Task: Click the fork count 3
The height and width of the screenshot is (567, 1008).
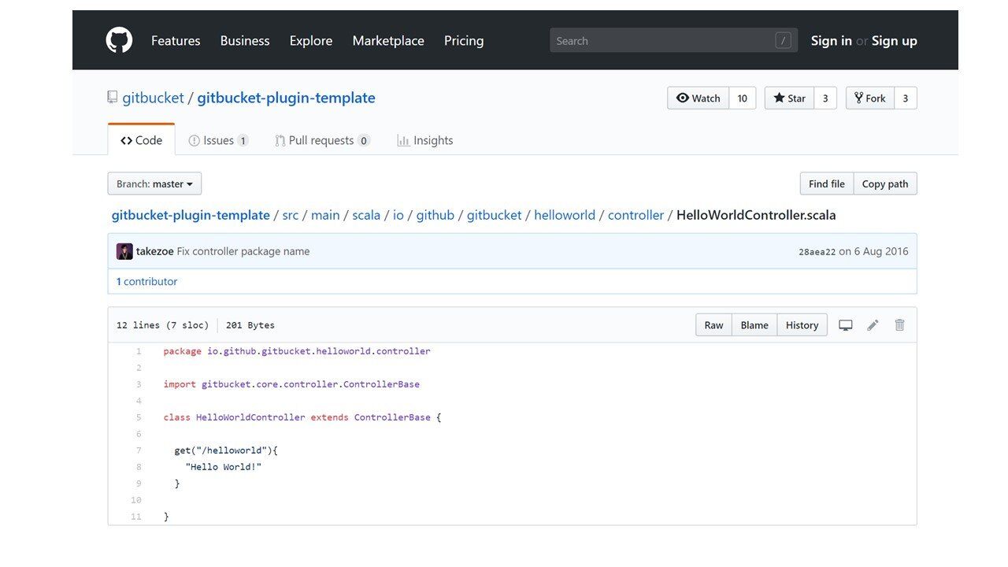Action: tap(906, 98)
